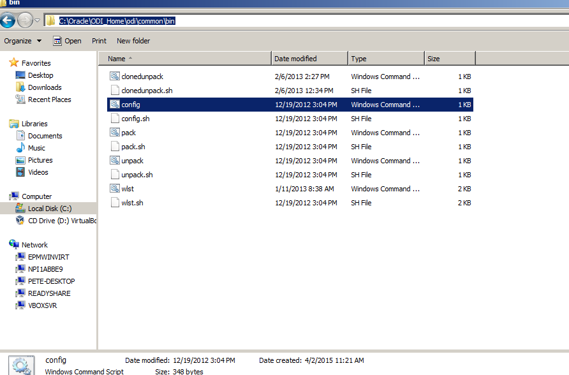Screen dimensions: 569x375
Task: Click Print in the toolbar
Action: click(99, 41)
